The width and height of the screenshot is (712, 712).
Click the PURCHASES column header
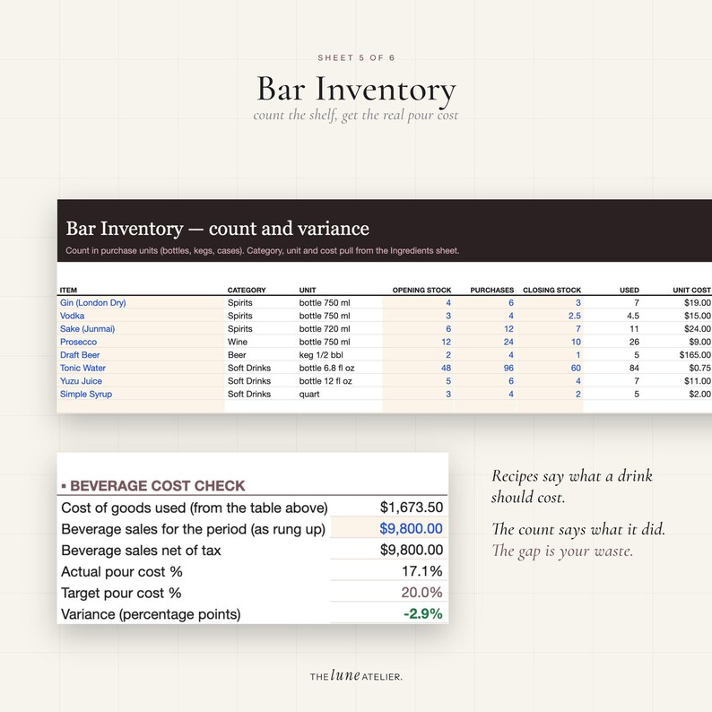click(x=491, y=291)
